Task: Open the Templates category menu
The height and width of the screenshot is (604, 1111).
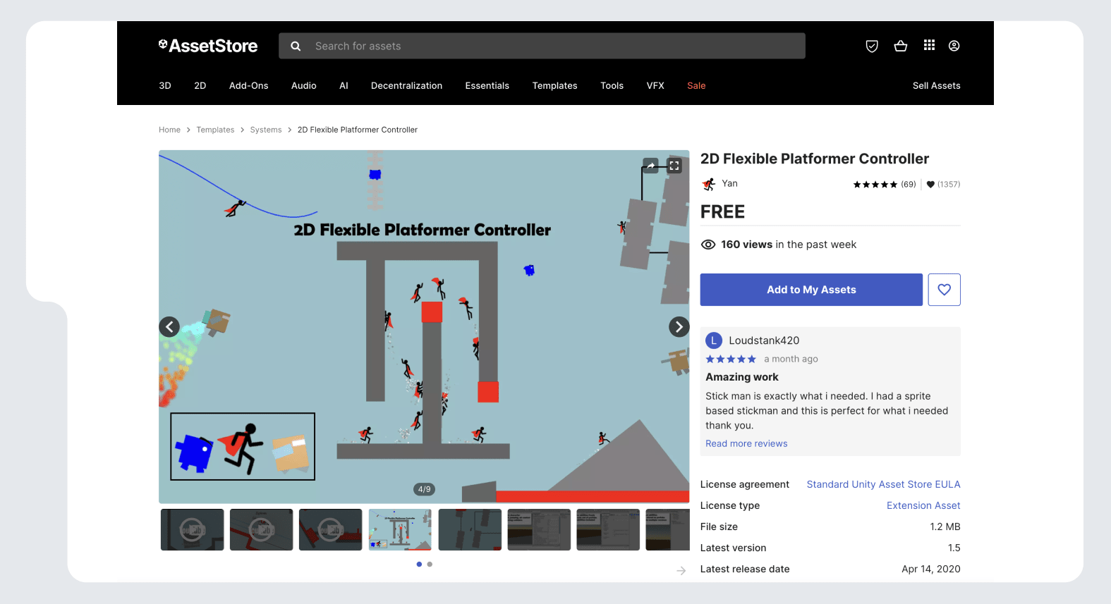Action: pyautogui.click(x=554, y=85)
